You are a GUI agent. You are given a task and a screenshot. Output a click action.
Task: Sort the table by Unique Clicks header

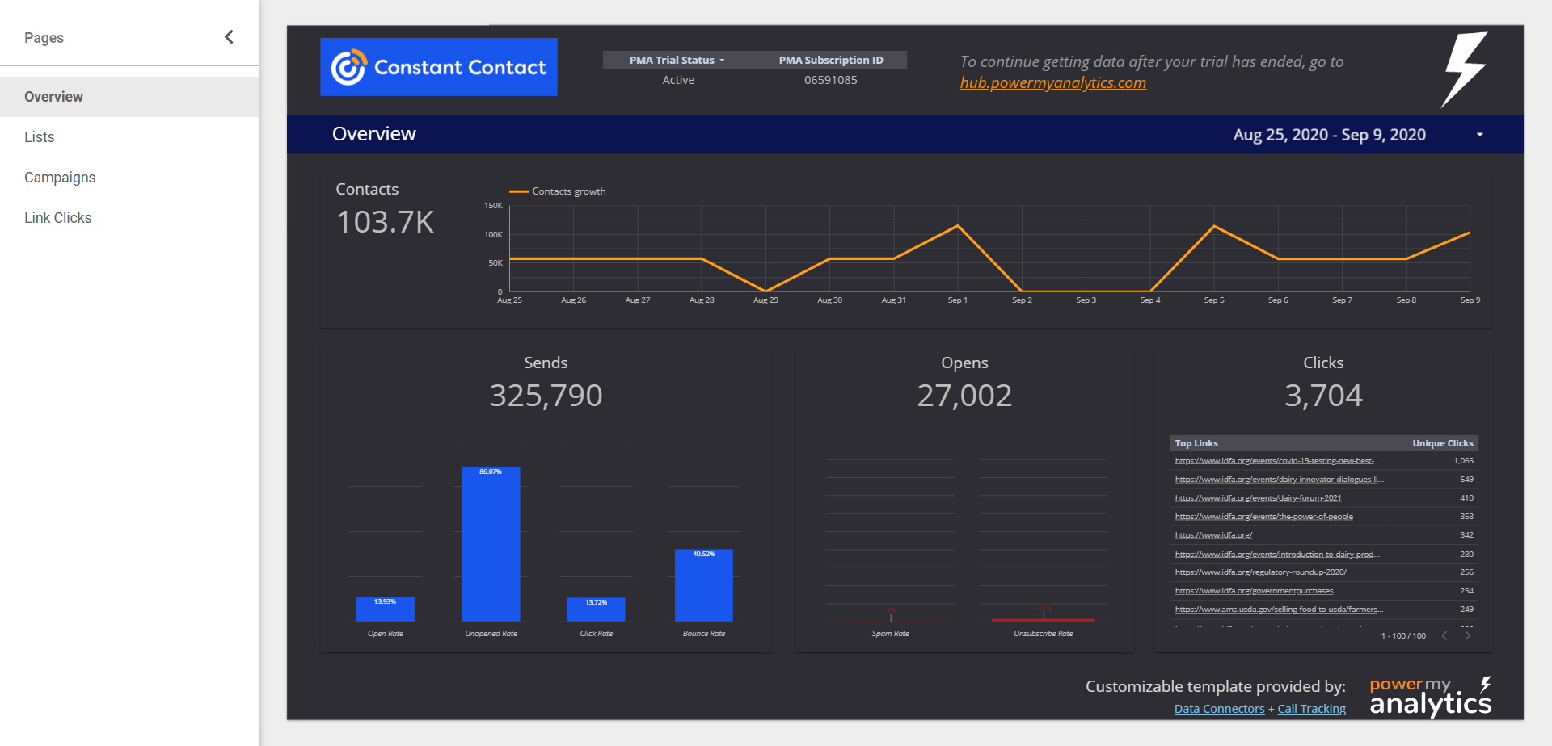(1443, 443)
